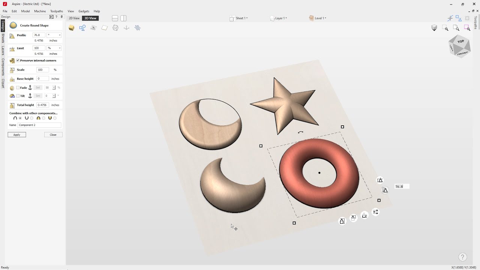Click the zoom to selection icon
Screen dimensions: 480x270
point(467,28)
